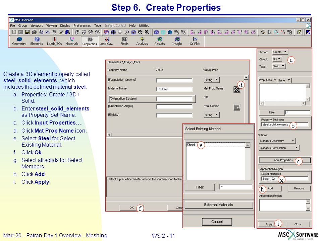Open the Insight application
Image resolution: width=322 pixels, height=241 pixels.
coord(177,41)
